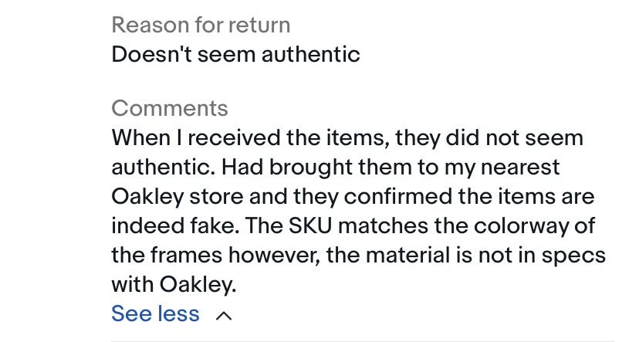
Task: Click the word "specs" in the comment
Action: (x=572, y=255)
